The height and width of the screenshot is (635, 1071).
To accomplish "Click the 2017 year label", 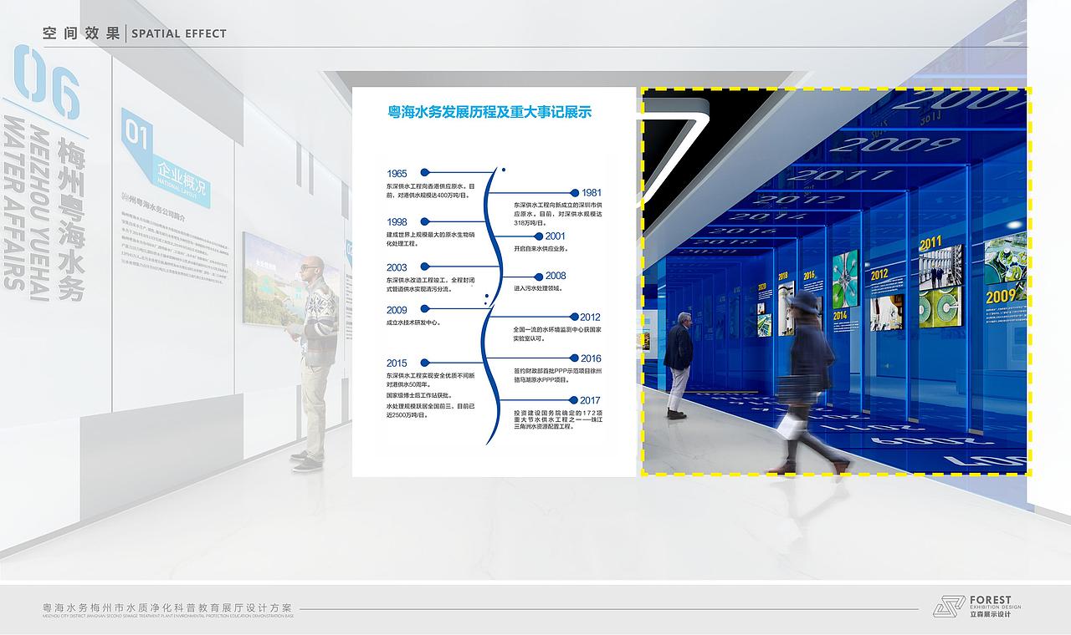I will coord(590,400).
